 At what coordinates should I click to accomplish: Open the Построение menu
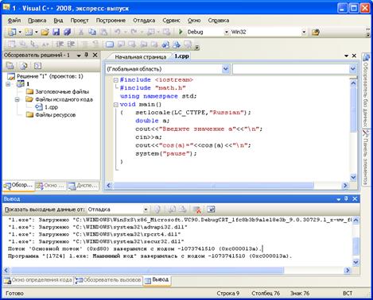point(111,21)
